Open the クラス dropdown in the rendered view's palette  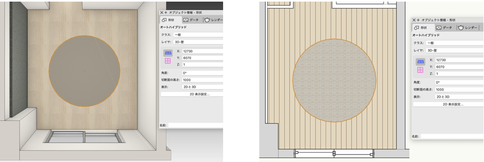pyautogui.click(x=198, y=35)
